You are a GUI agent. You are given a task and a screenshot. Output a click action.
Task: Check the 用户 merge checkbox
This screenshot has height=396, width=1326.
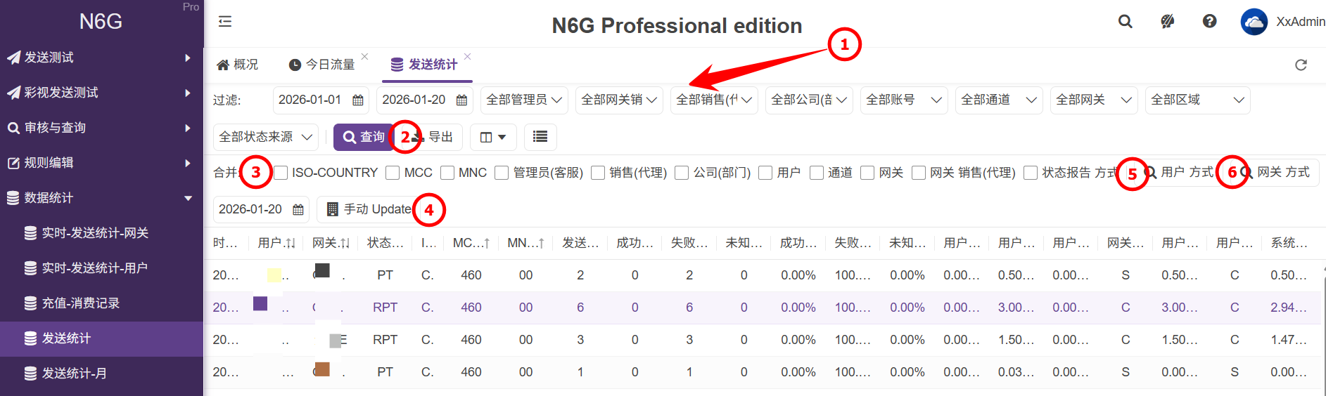click(x=765, y=173)
